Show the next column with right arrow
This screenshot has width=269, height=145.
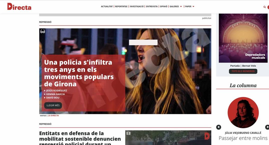coord(267,127)
